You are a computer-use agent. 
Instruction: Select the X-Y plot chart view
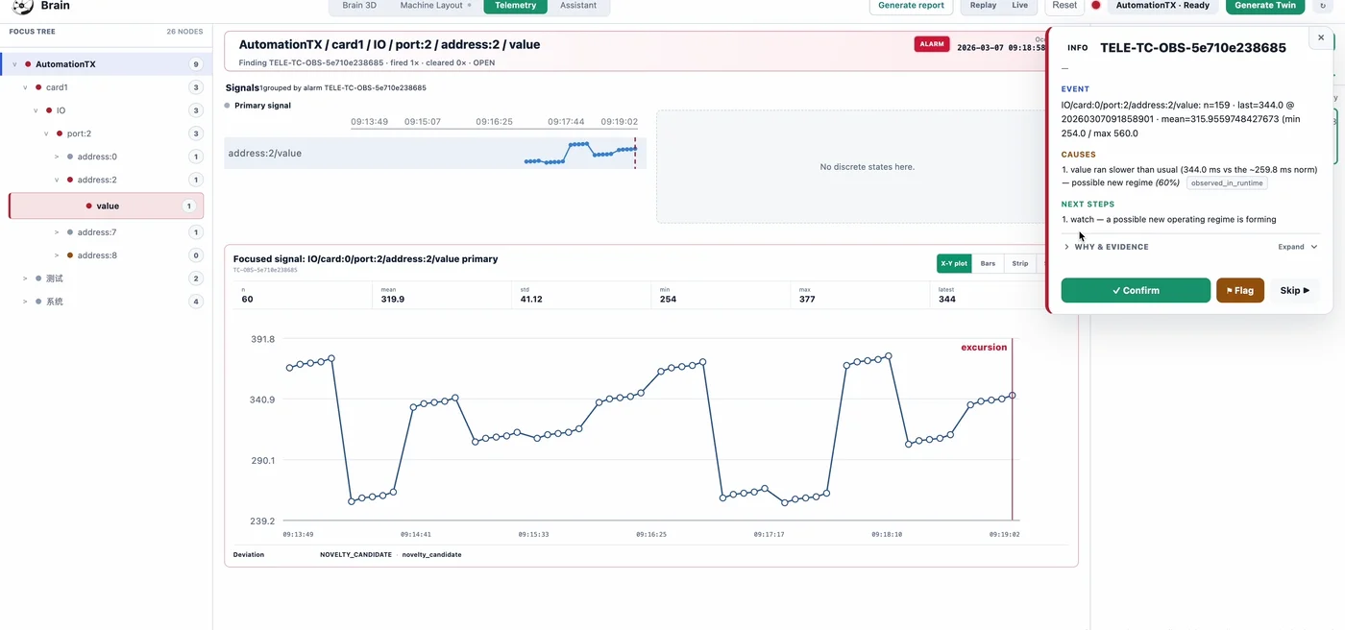tap(954, 263)
